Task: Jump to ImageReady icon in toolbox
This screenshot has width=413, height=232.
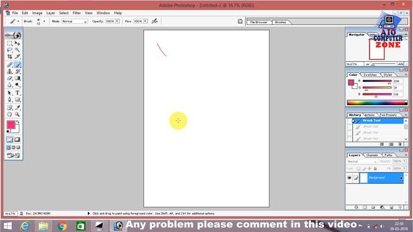Action: [14, 155]
